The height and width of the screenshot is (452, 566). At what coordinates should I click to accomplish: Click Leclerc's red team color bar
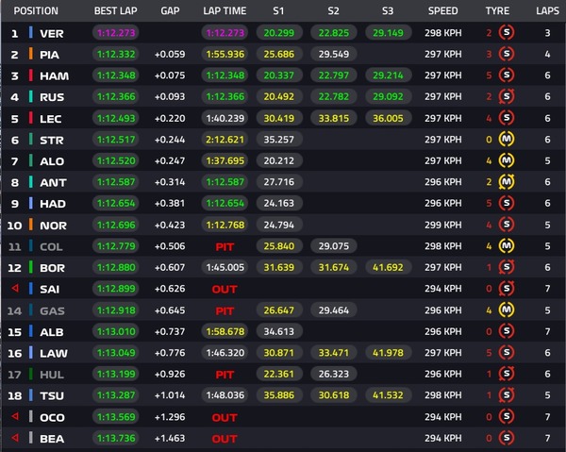coord(31,118)
